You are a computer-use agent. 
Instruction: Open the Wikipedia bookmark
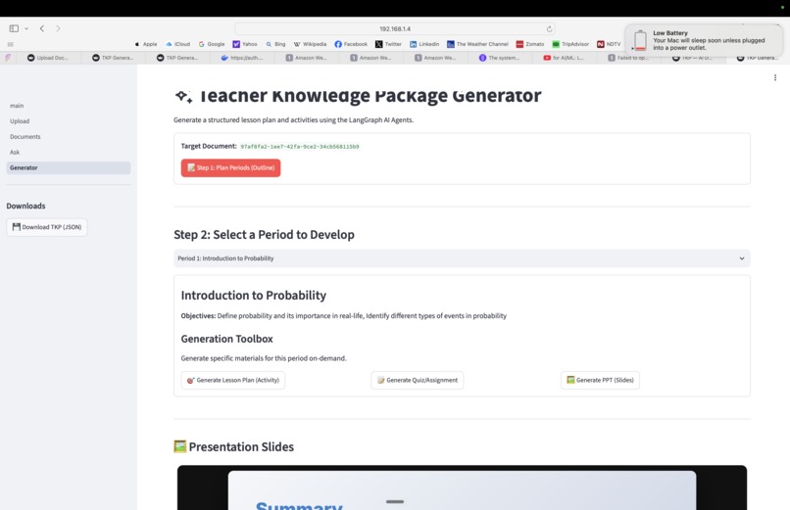coord(310,44)
